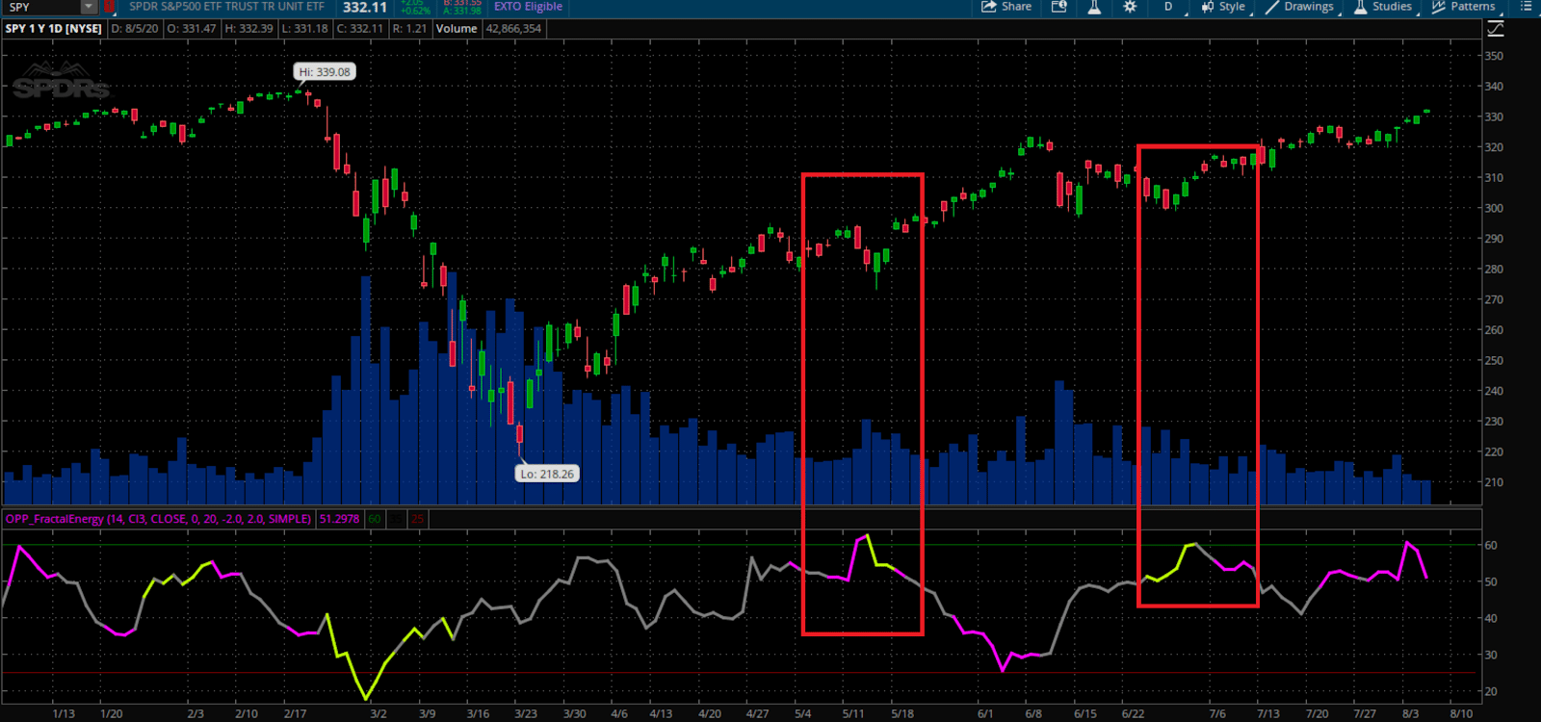1541x722 pixels.
Task: Open the Drawings menu
Action: [x=1300, y=7]
